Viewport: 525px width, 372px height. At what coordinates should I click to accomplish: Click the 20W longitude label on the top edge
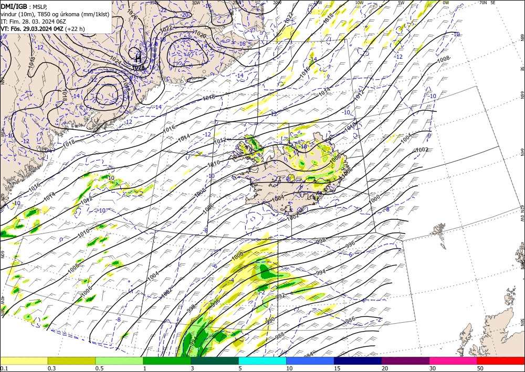pos(277,3)
